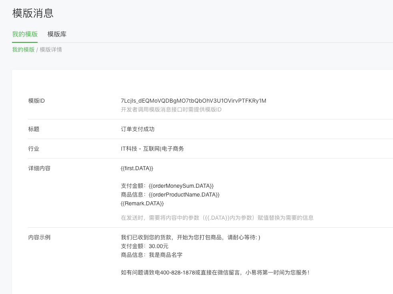Click the {{Remark.DATA}} placeholder

click(142, 203)
